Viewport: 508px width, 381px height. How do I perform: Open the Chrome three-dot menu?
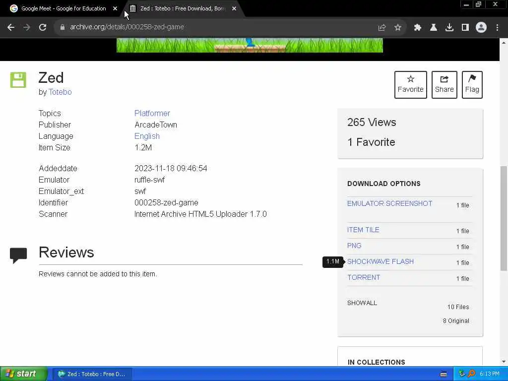[497, 28]
